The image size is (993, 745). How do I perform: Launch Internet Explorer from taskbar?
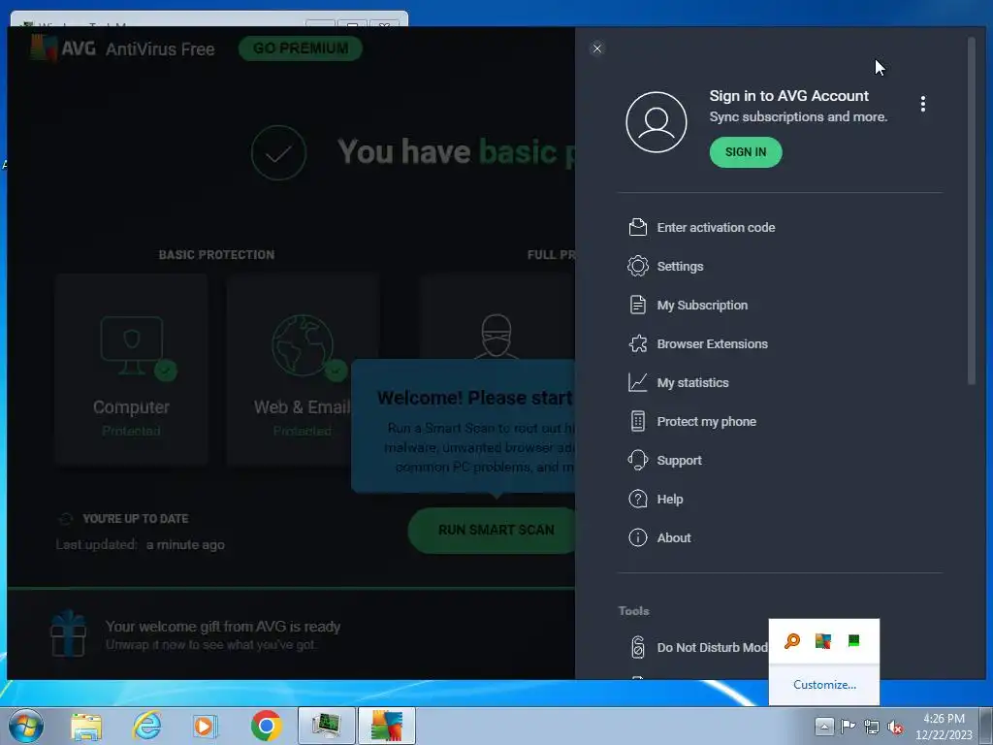pyautogui.click(x=146, y=726)
